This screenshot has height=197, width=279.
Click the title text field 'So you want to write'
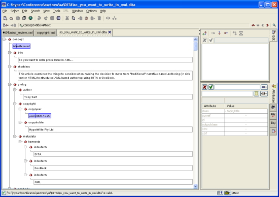(x=105, y=60)
